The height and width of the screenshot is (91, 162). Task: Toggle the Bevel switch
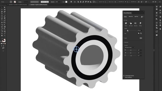pos(141,38)
